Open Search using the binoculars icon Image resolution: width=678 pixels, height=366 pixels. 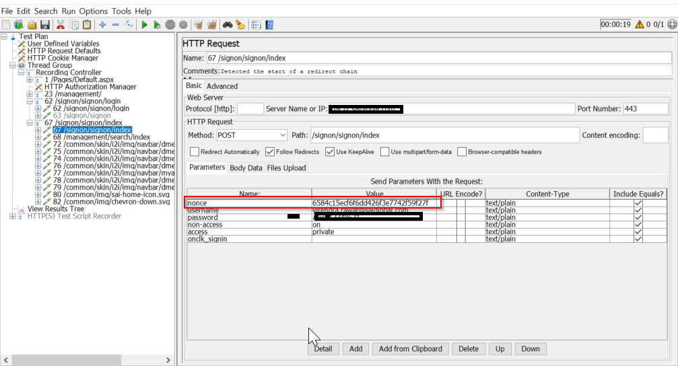[228, 25]
